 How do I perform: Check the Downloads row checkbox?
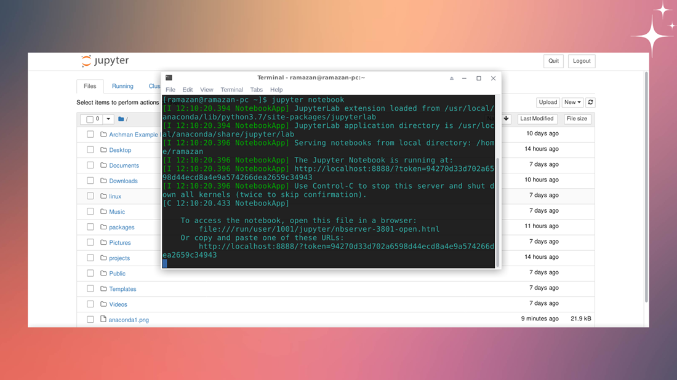click(x=90, y=181)
